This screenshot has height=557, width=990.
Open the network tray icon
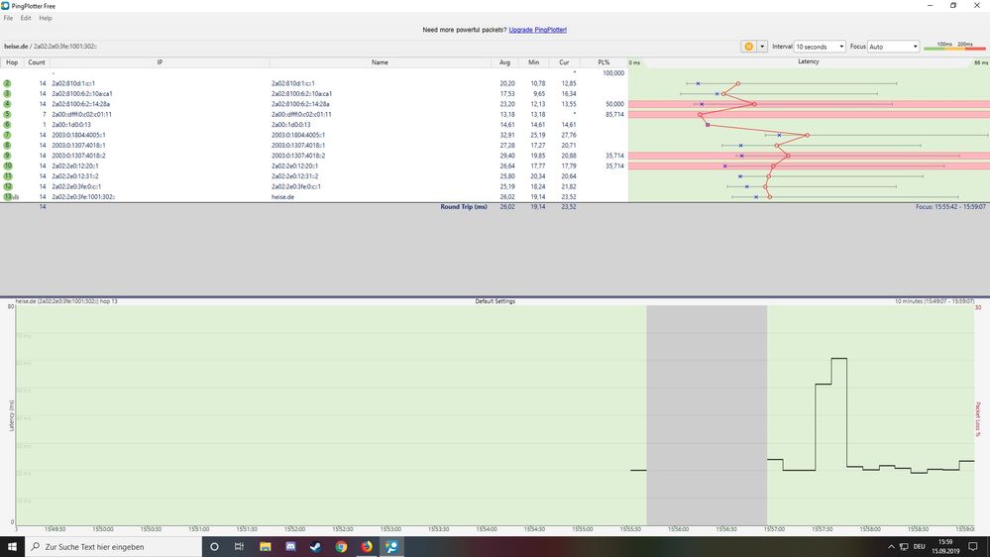pyautogui.click(x=904, y=546)
